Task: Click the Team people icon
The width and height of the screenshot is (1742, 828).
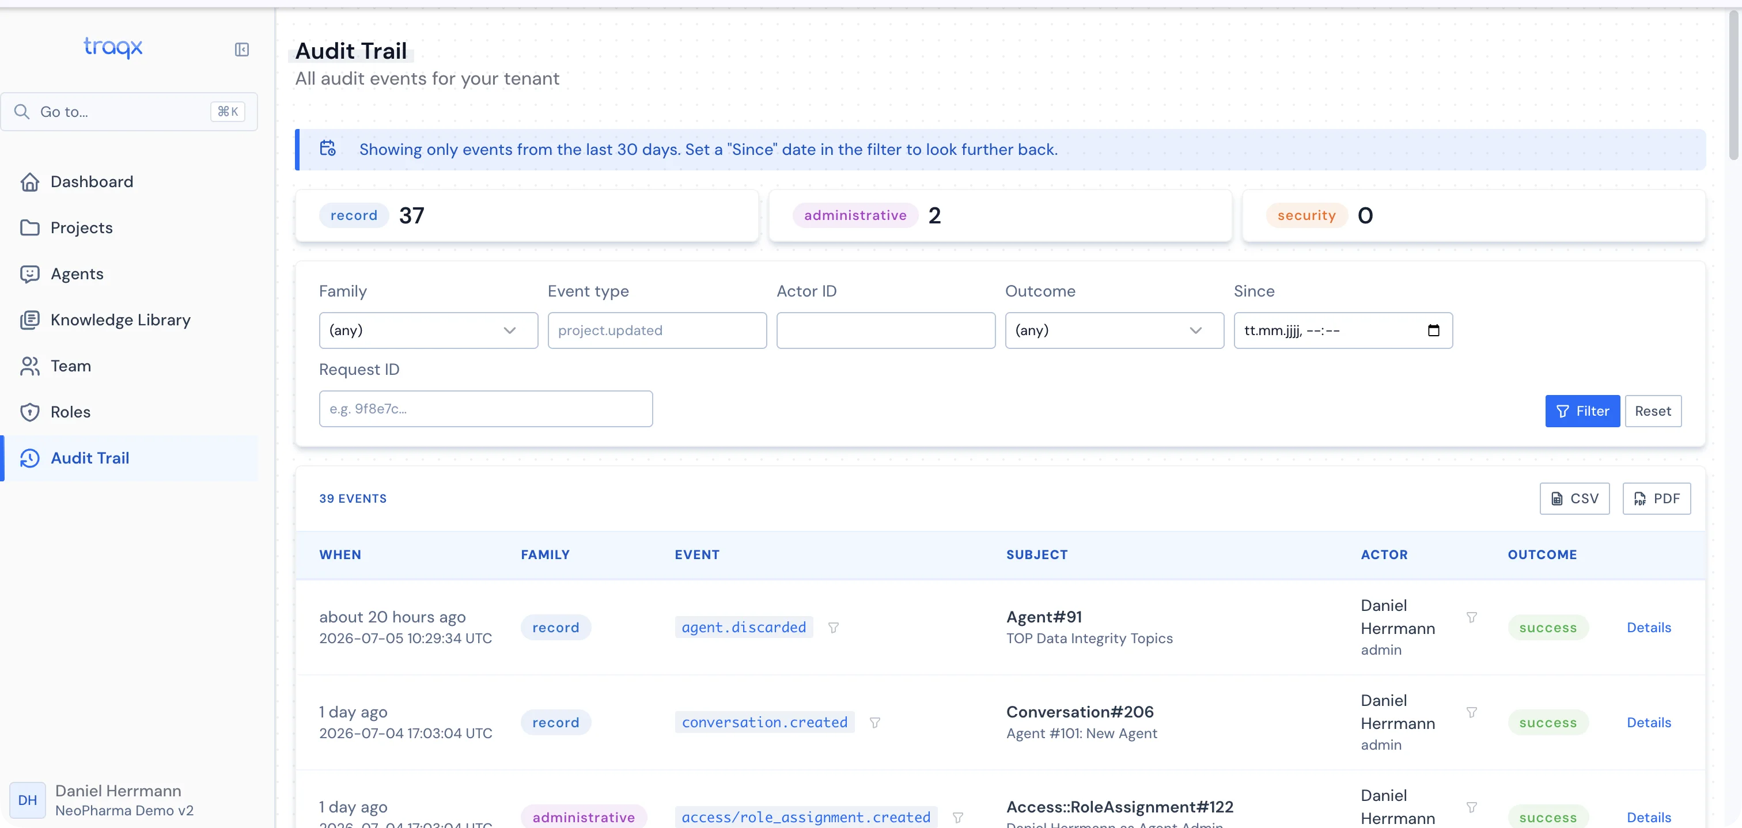Action: pyautogui.click(x=30, y=366)
